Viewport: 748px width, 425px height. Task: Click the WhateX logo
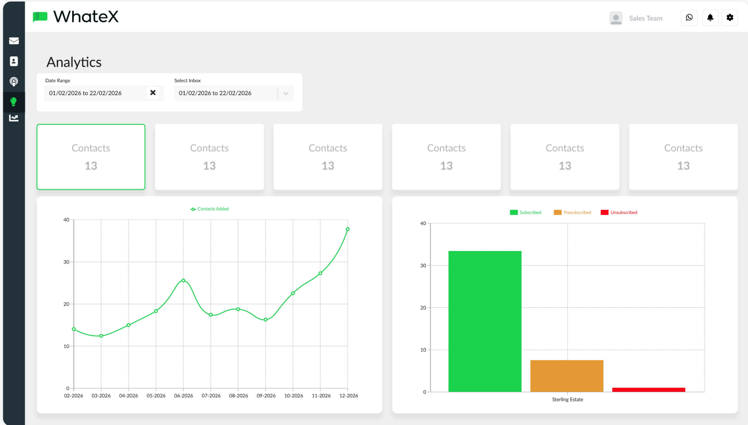click(76, 17)
